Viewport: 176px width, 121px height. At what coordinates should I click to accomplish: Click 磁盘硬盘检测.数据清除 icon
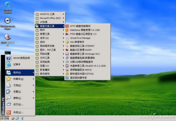67,58
